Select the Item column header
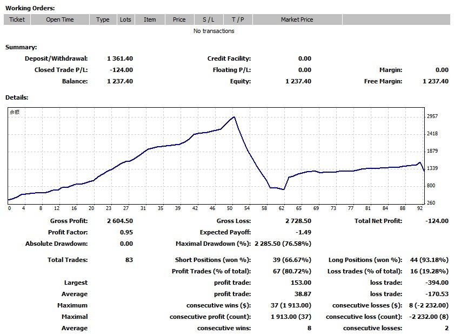 (150, 19)
